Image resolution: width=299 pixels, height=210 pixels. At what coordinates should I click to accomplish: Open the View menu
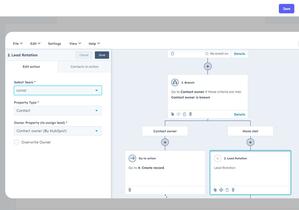[75, 44]
